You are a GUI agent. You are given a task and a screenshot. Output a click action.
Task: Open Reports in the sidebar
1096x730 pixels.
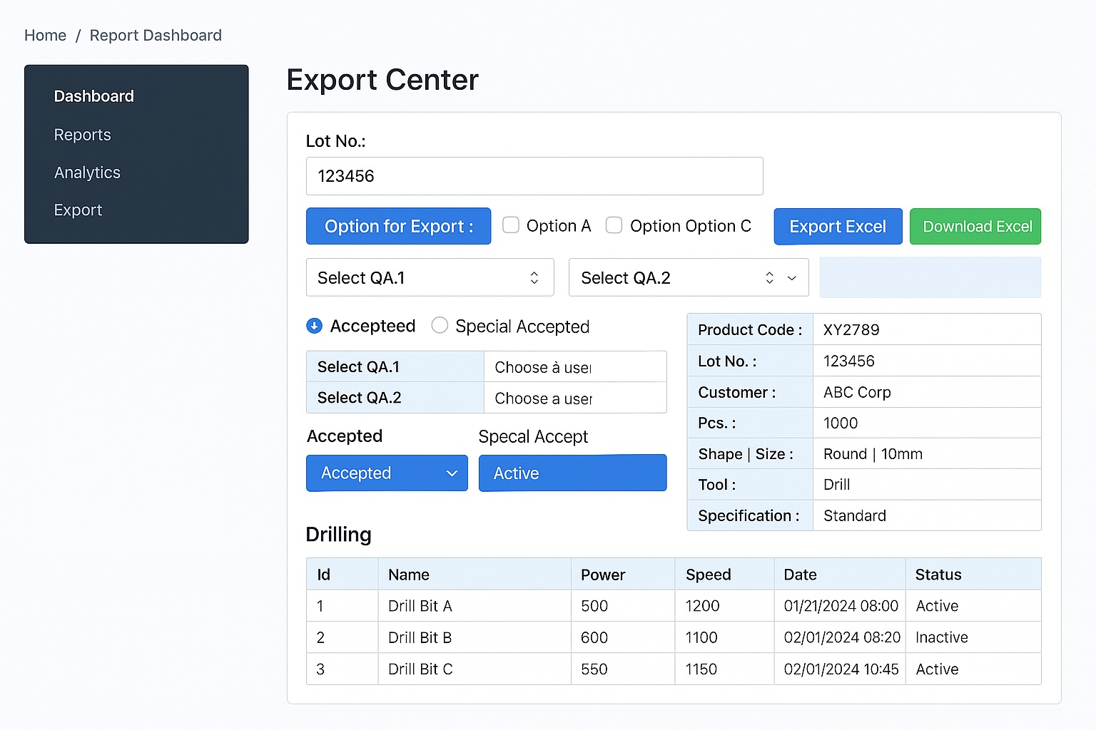pos(83,135)
